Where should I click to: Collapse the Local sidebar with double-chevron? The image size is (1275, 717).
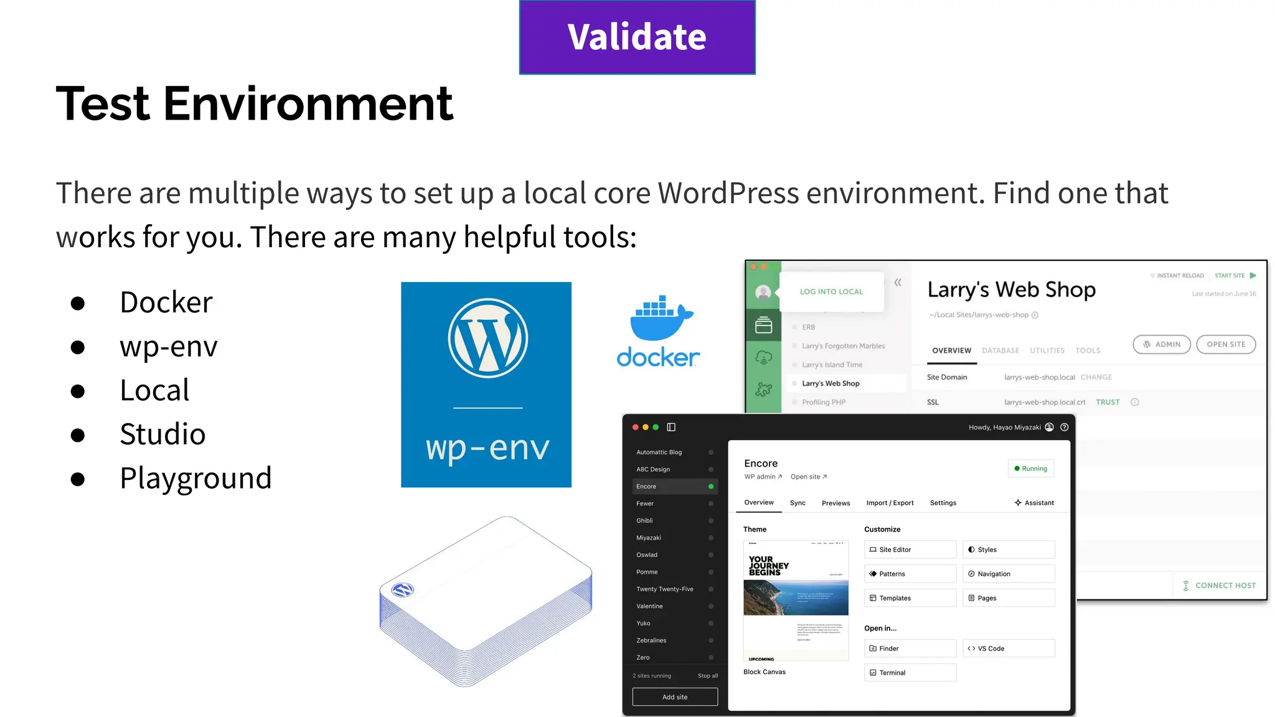click(898, 283)
